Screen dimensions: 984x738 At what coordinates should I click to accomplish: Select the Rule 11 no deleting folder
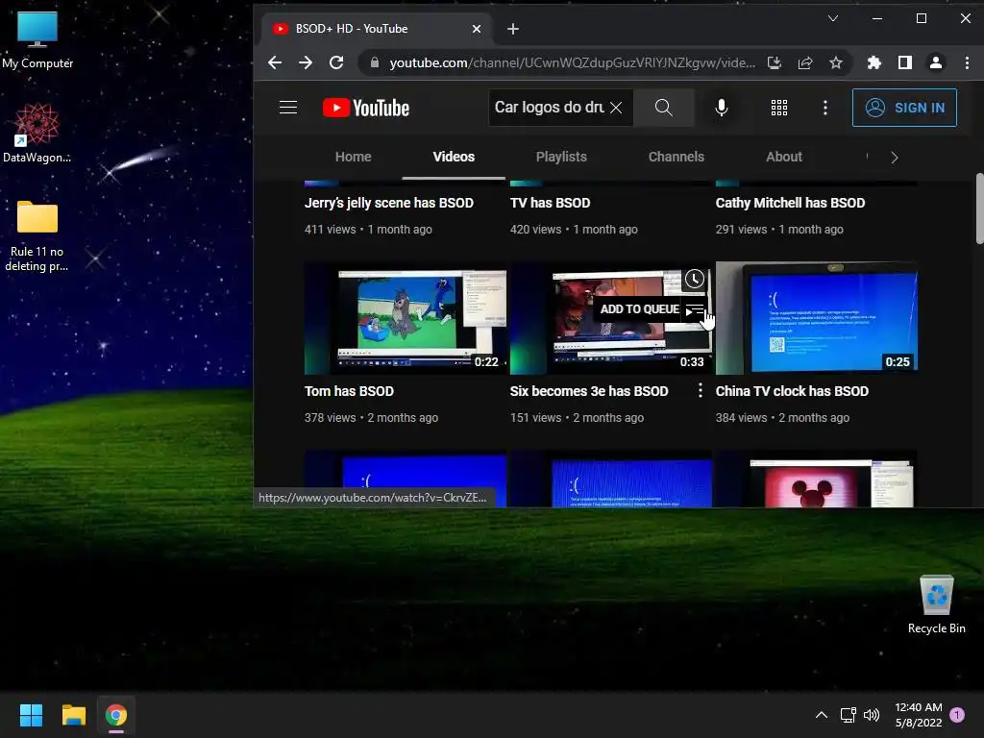(x=37, y=236)
